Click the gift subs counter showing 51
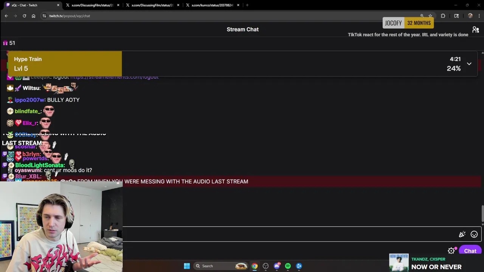Image resolution: width=484 pixels, height=272 pixels. [9, 43]
